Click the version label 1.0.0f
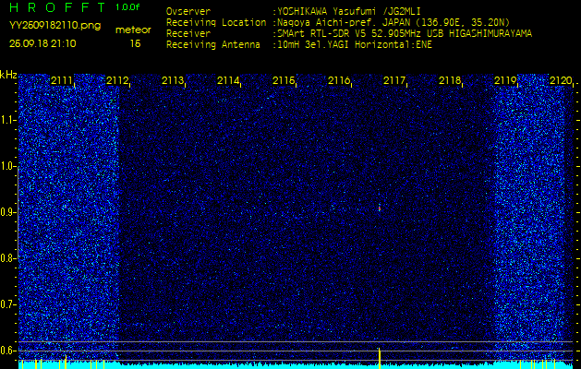This screenshot has width=581, height=369. 127,7
